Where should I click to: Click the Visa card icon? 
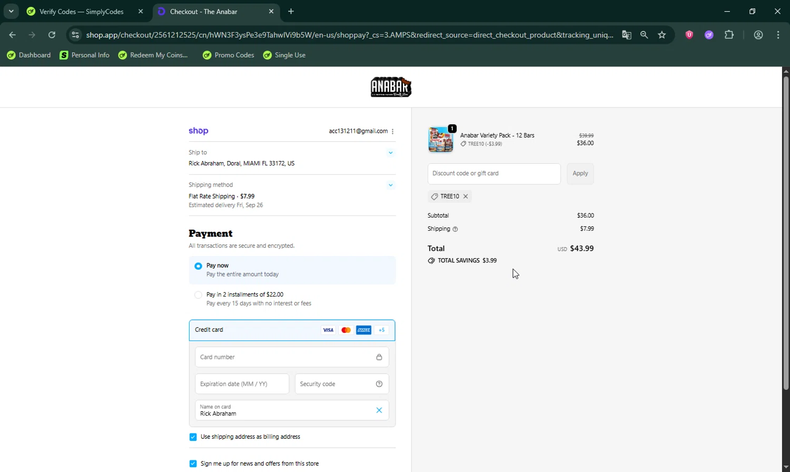pyautogui.click(x=328, y=330)
